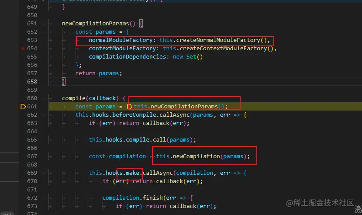Image resolution: width=362 pixels, height=215 pixels.
Task: Click the normalModuleFactory key on line 653
Action: (x=121, y=40)
